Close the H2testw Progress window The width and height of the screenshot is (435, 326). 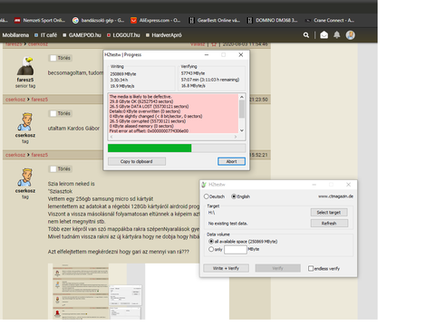pyautogui.click(x=241, y=54)
